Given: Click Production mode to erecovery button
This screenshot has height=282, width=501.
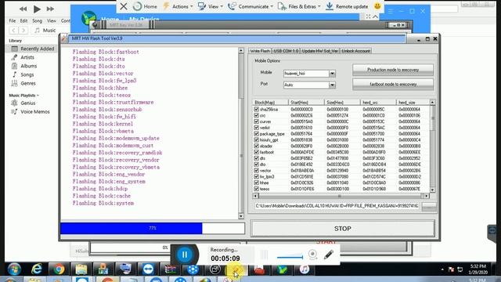Looking at the screenshot, I should (393, 70).
